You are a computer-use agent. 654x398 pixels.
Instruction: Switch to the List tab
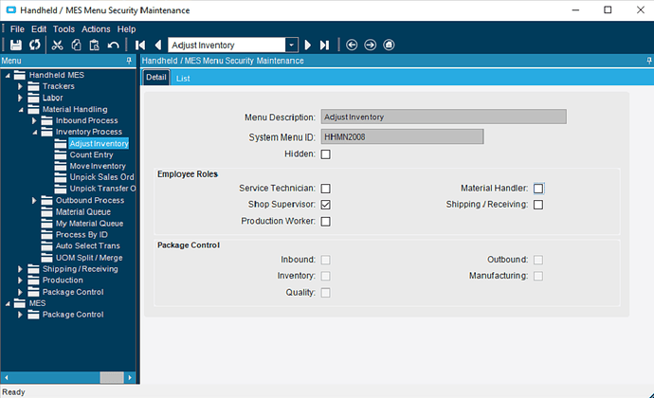[x=183, y=78]
